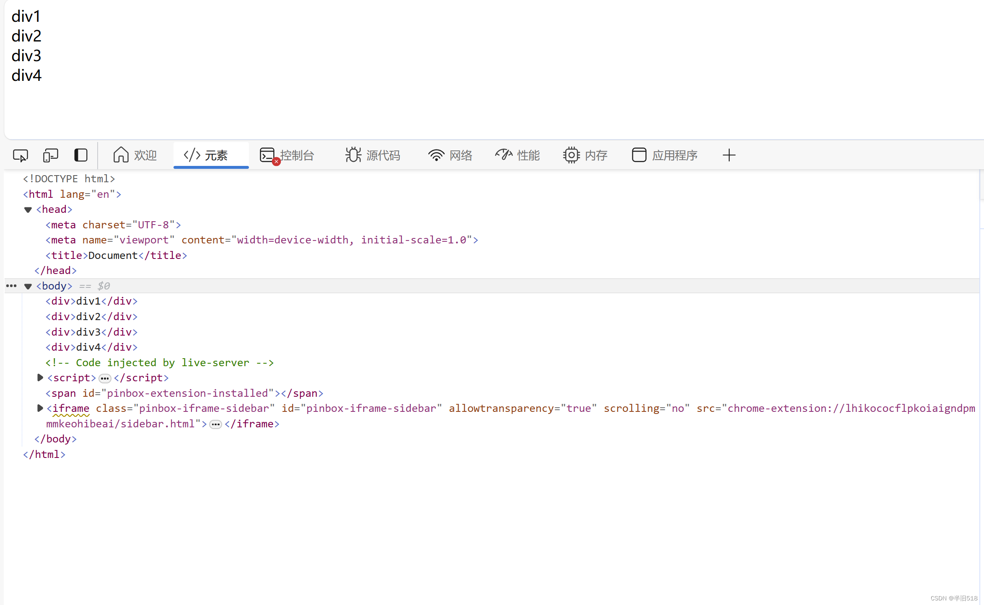984x605 pixels.
Task: Toggle device emulation icon
Action: (51, 155)
